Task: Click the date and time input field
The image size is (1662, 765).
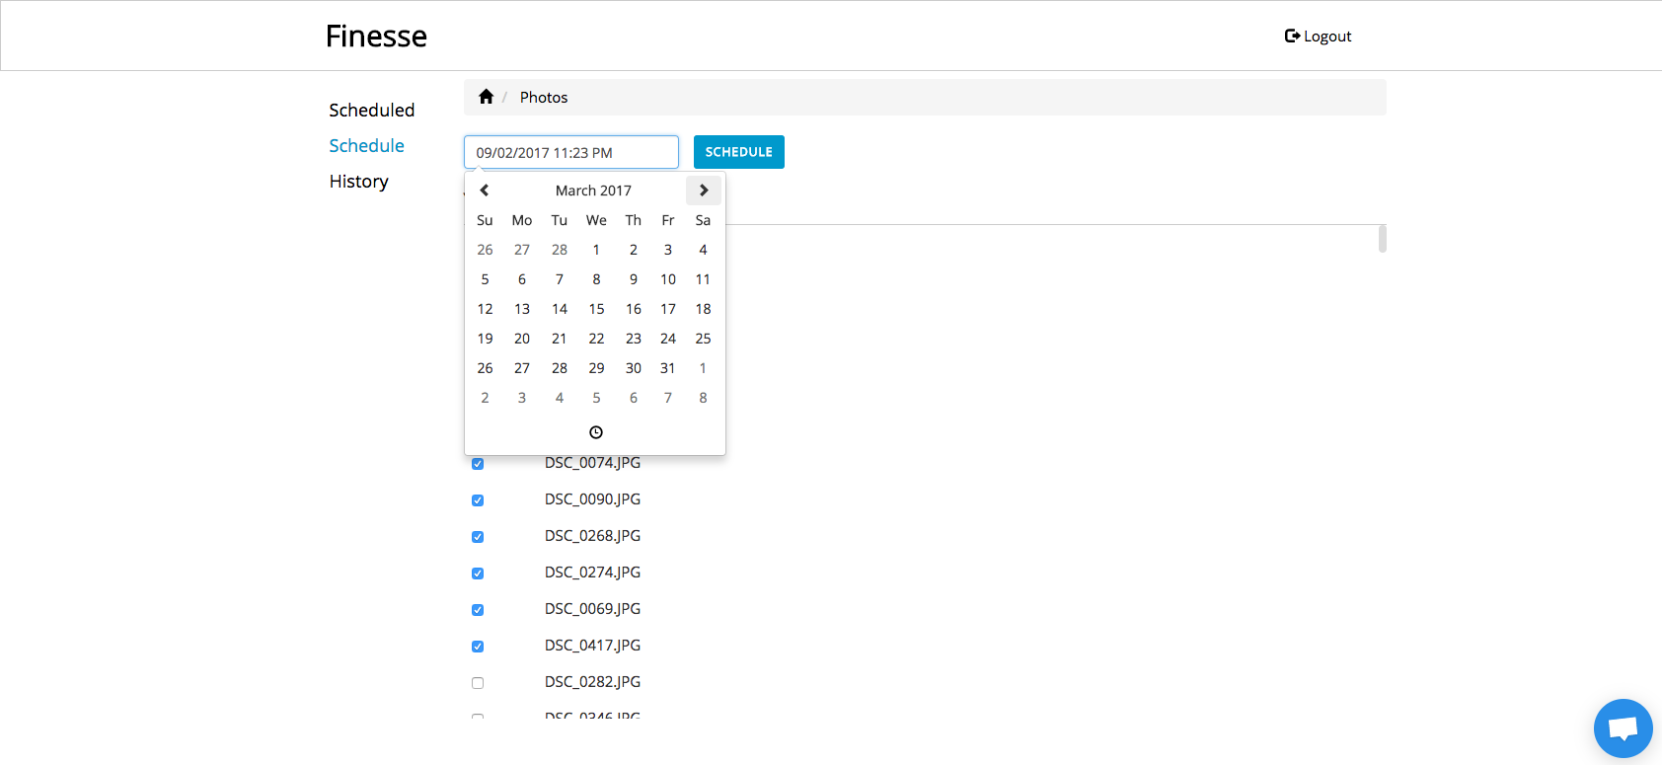Action: 571,153
